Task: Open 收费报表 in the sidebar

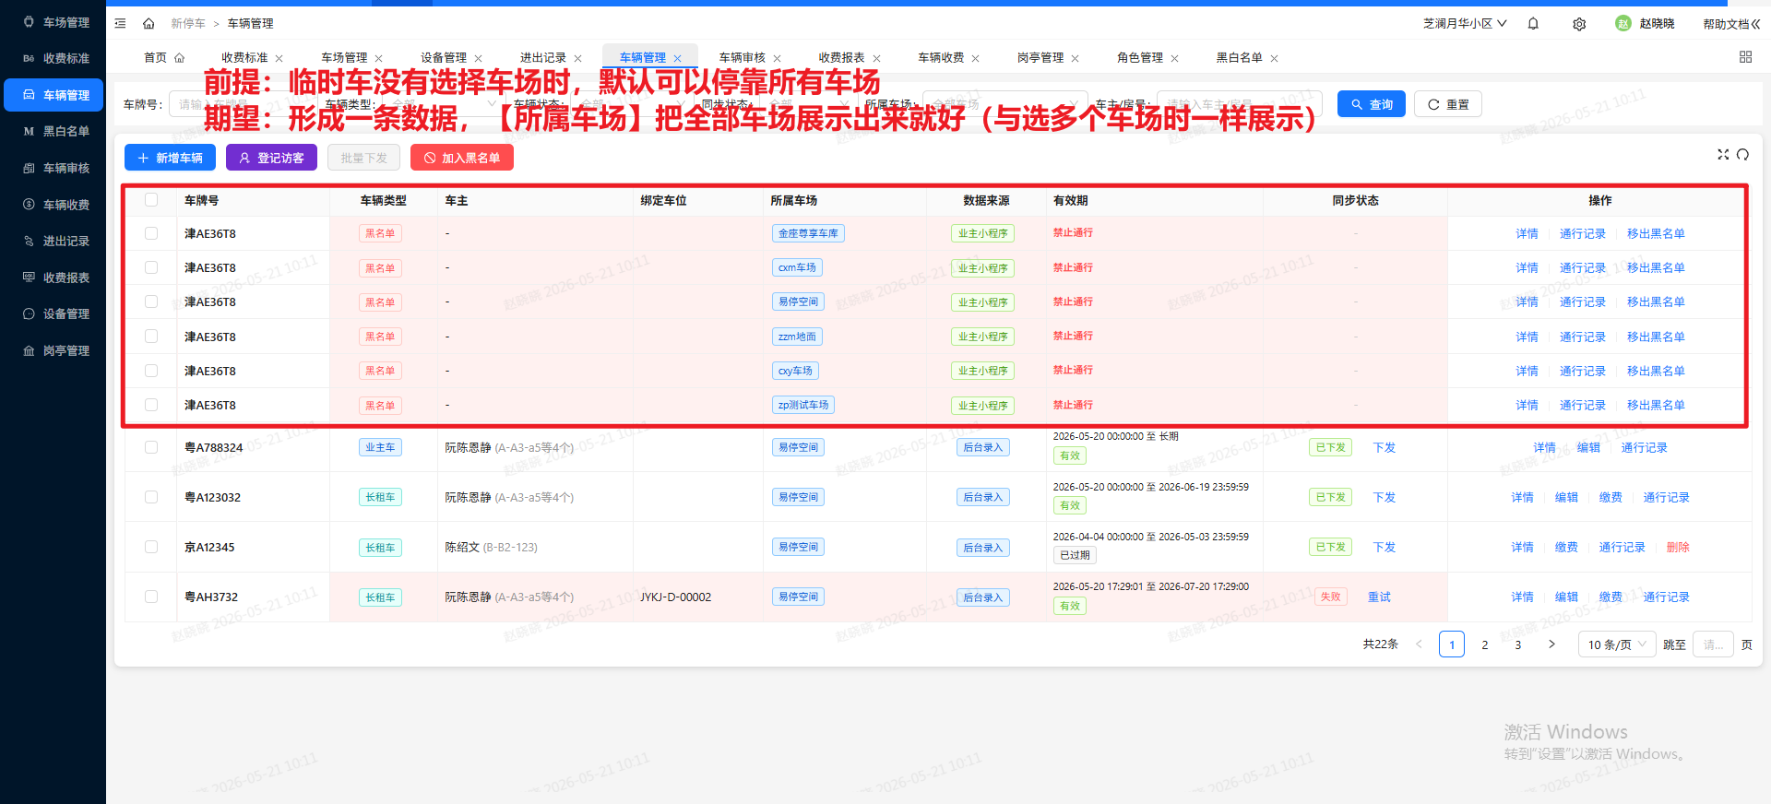Action: [x=53, y=278]
